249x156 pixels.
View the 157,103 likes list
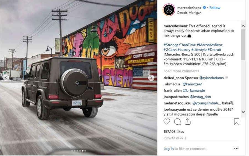pos(174,132)
